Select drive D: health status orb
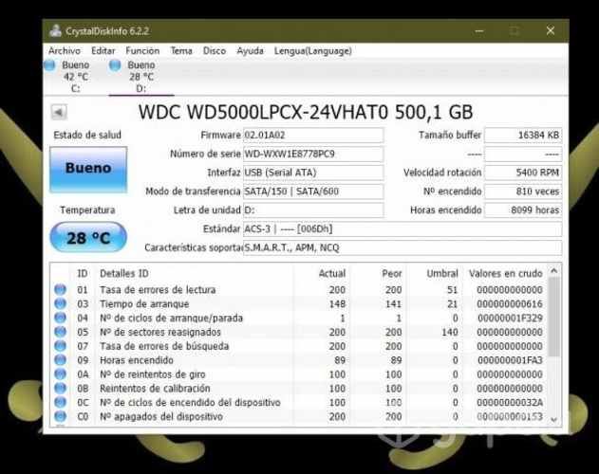The width and height of the screenshot is (599, 474). [x=115, y=65]
